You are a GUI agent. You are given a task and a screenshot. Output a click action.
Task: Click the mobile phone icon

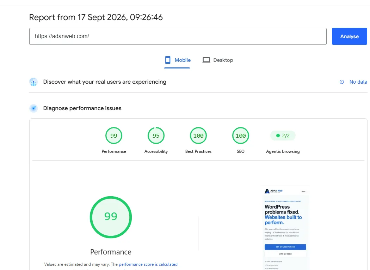[168, 60]
